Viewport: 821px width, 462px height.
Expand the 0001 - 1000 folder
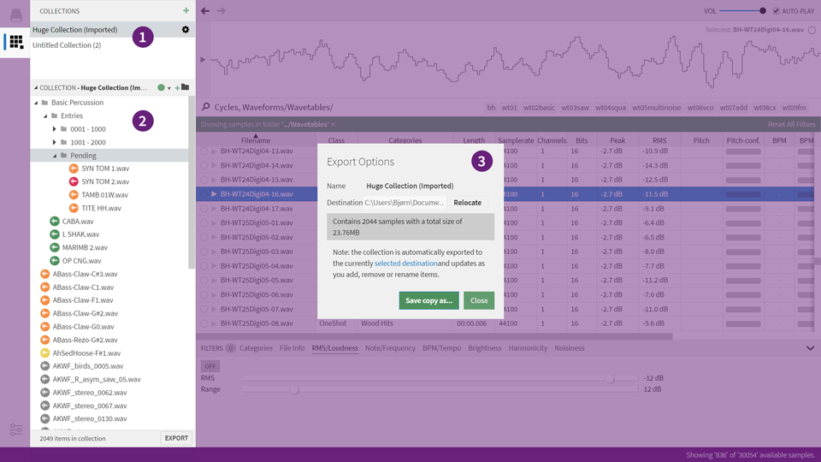pos(55,129)
